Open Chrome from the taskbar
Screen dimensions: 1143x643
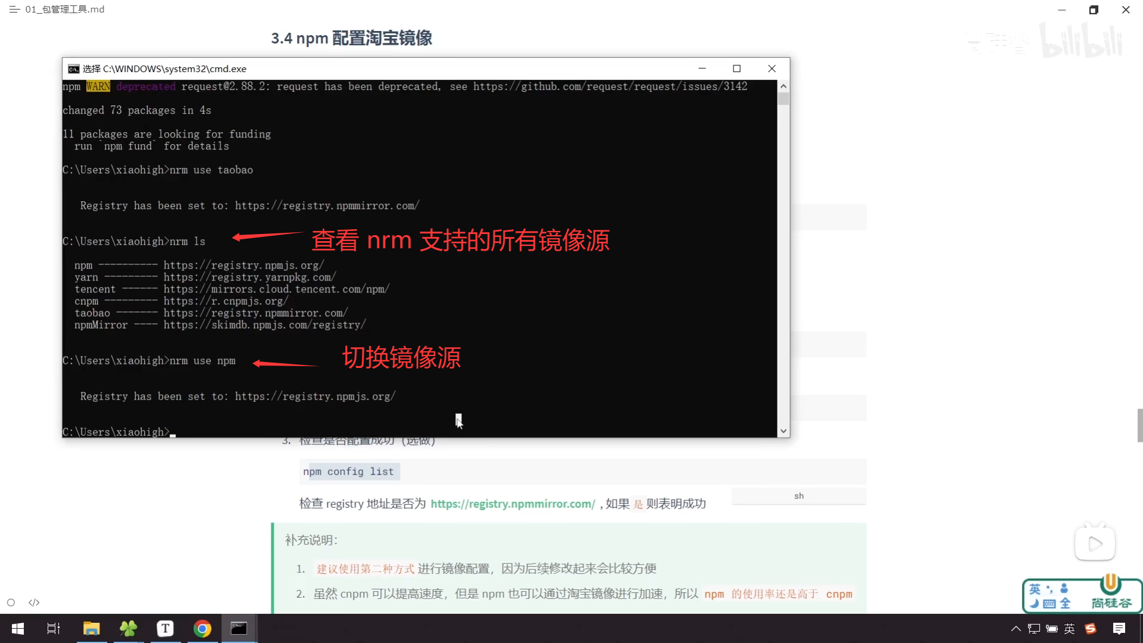pyautogui.click(x=202, y=629)
